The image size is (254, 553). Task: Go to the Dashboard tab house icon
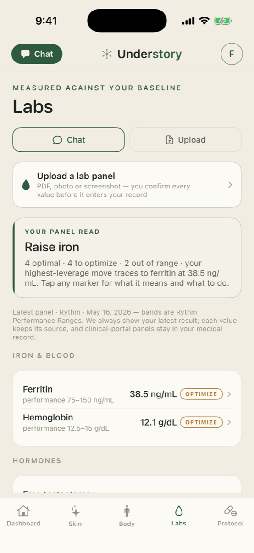click(x=23, y=511)
